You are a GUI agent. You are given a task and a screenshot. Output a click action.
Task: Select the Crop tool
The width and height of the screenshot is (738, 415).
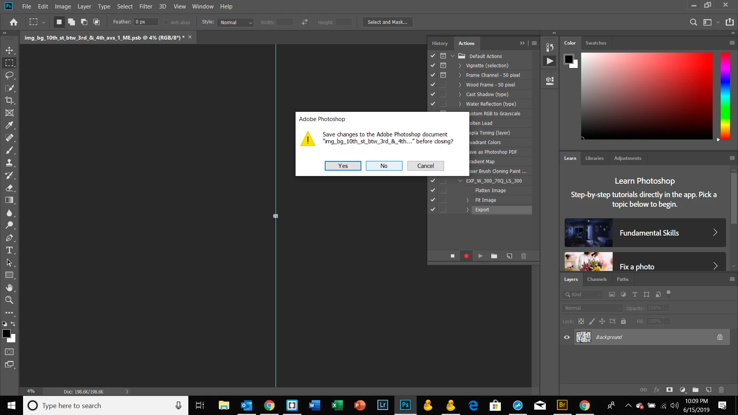(9, 100)
